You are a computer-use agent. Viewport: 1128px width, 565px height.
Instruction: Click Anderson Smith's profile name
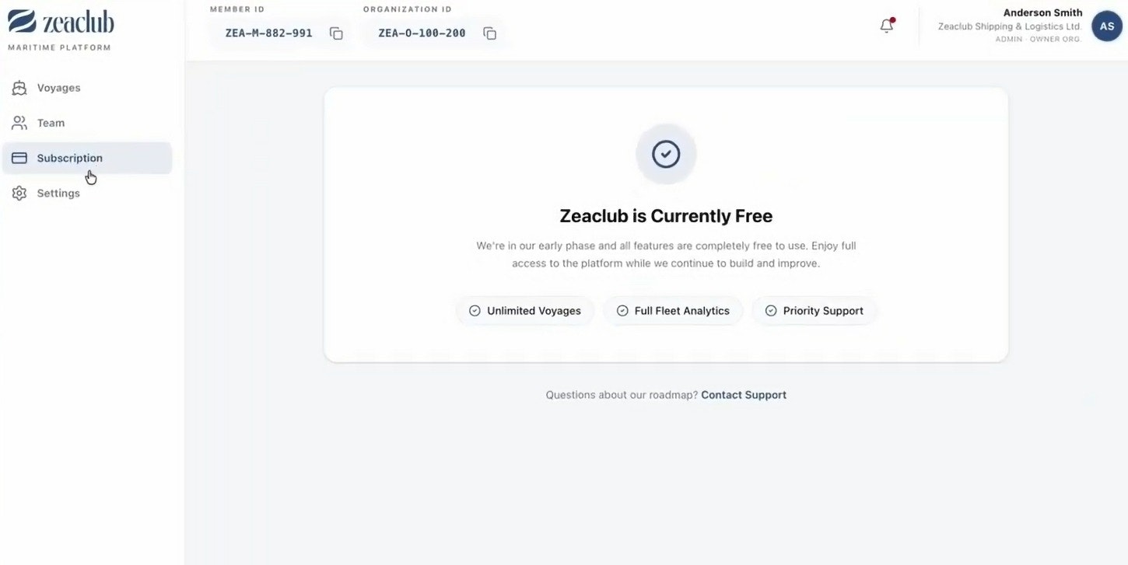pyautogui.click(x=1042, y=12)
